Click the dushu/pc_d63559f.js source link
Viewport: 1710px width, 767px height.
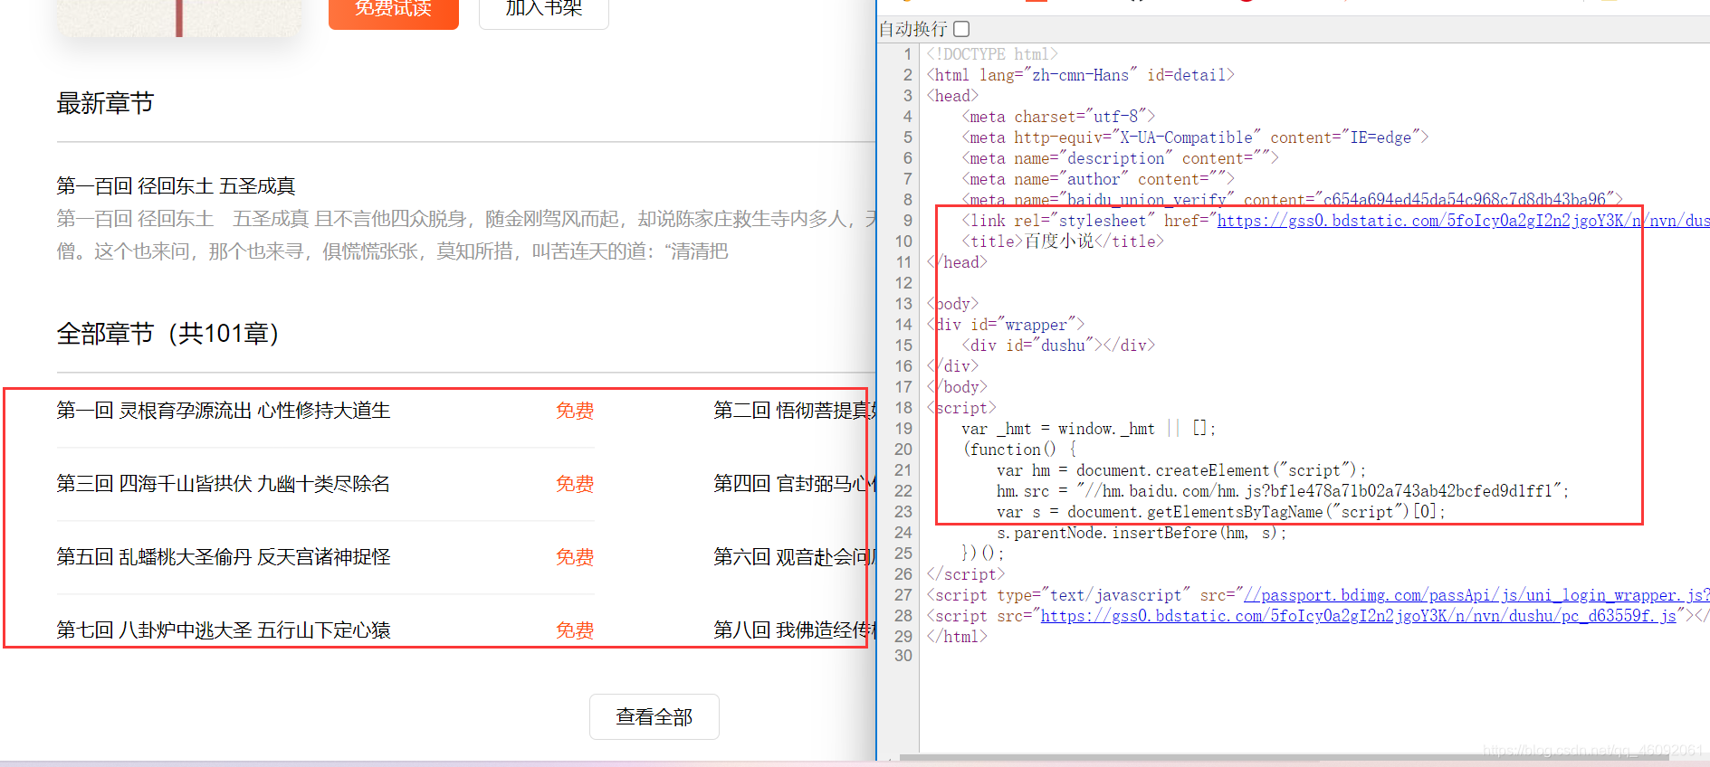click(x=1358, y=616)
